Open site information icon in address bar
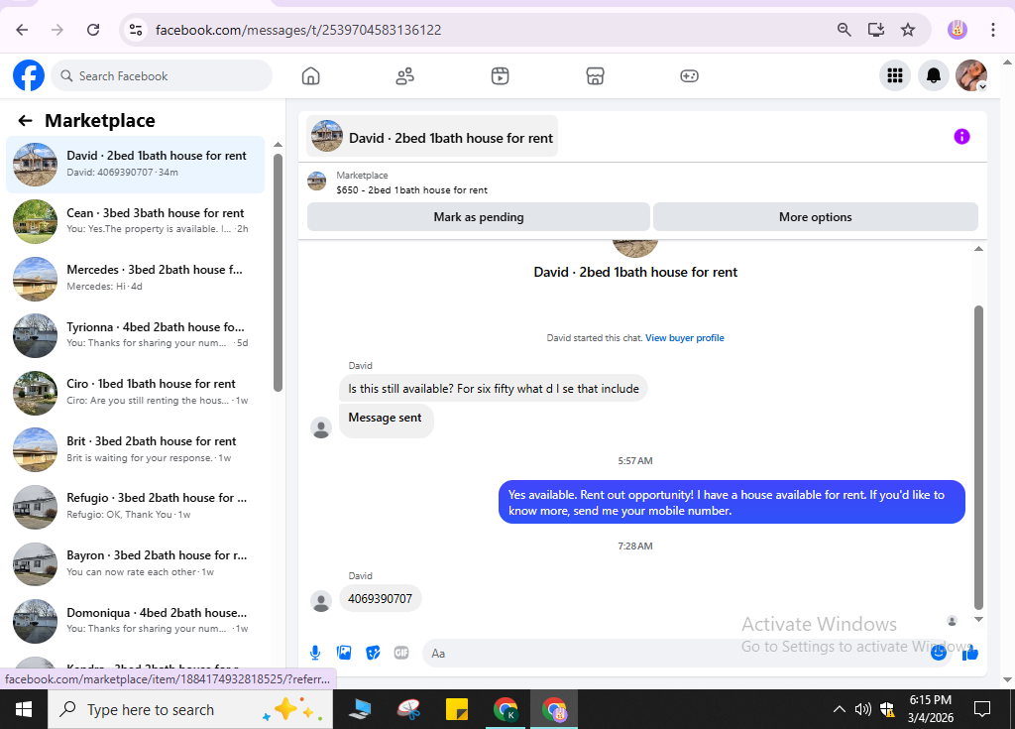The height and width of the screenshot is (729, 1015). tap(136, 30)
